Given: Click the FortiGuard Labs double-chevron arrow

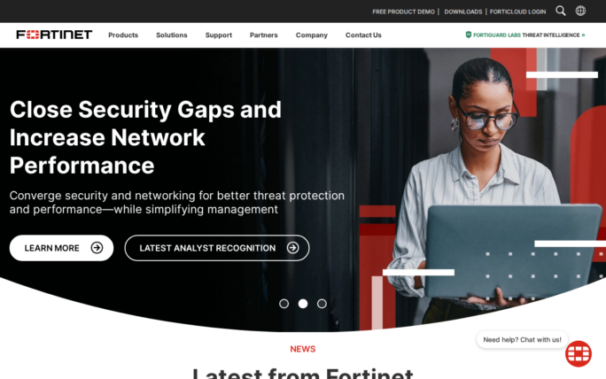Looking at the screenshot, I should [583, 35].
